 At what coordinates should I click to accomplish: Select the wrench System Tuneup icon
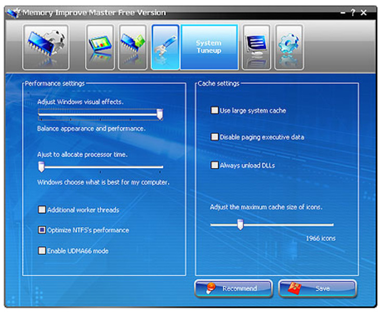click(165, 47)
